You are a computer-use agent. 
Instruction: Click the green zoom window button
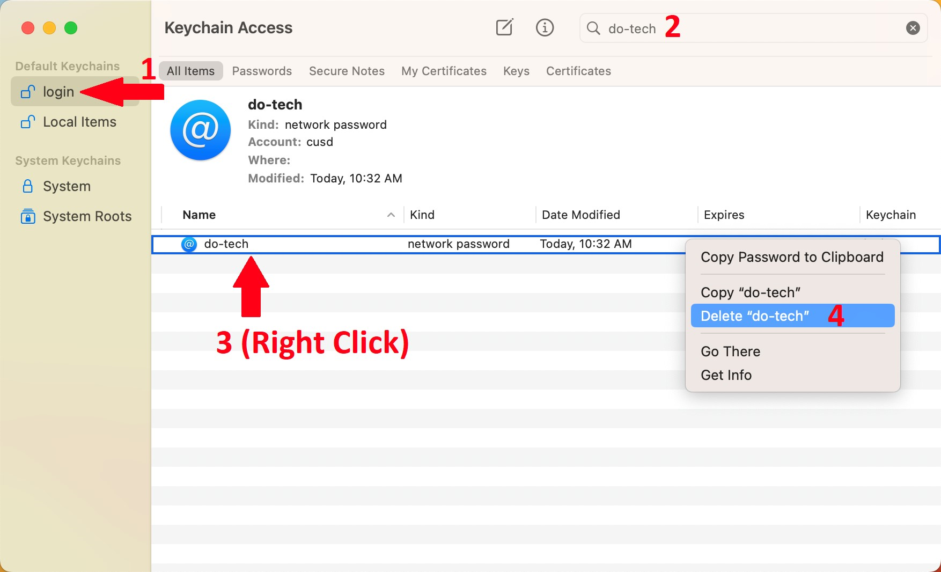[71, 28]
